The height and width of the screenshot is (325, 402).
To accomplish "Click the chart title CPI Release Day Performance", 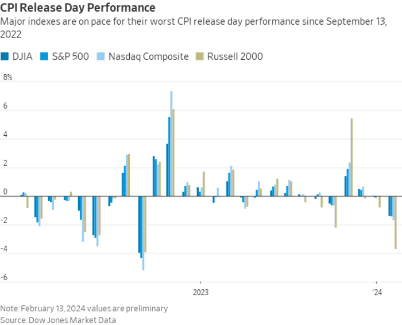I will (78, 7).
